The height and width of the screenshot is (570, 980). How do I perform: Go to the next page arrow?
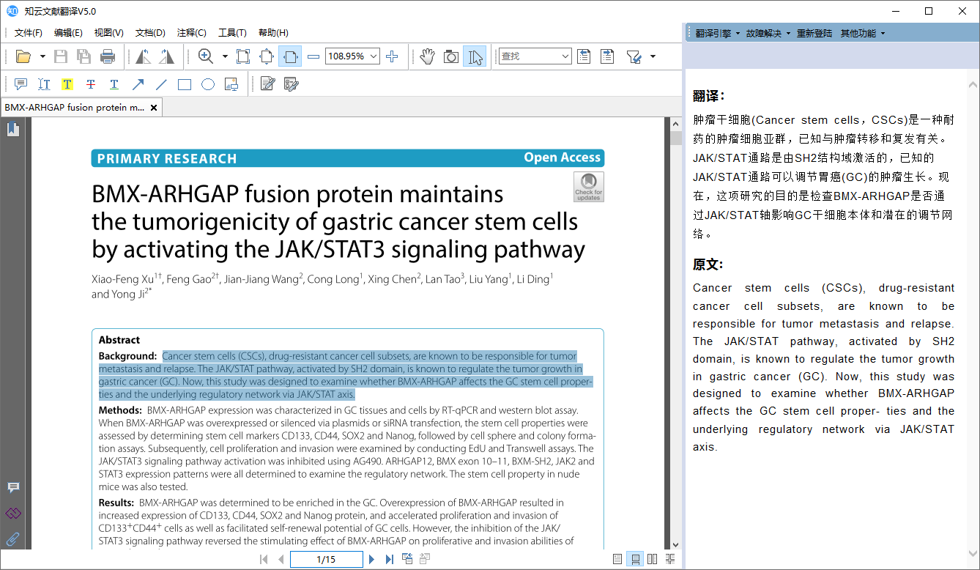tap(371, 559)
